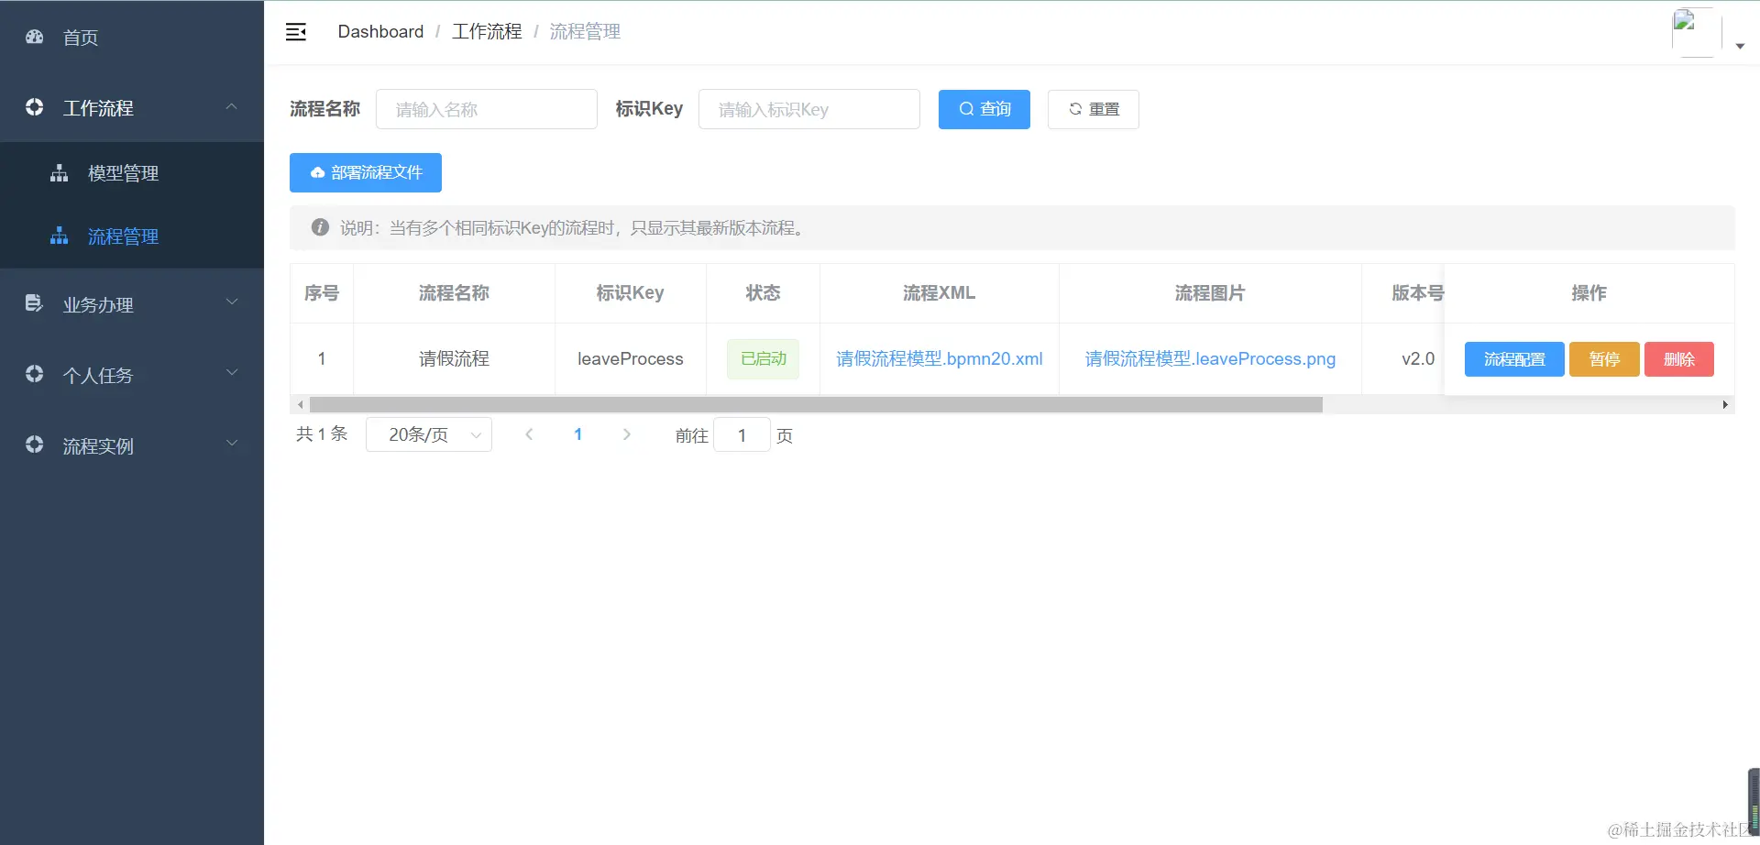Open 请假流程模型.leaveProcess.png link

pyautogui.click(x=1210, y=358)
